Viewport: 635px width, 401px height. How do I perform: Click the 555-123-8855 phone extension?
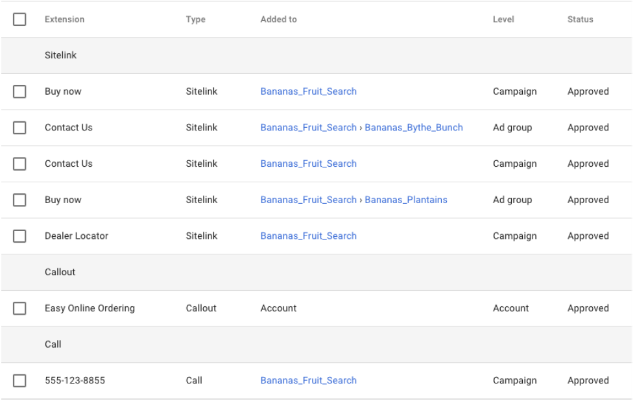click(75, 380)
